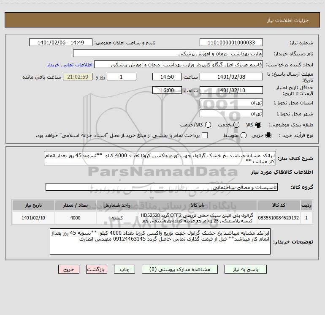Click the کیسه unit cell
Image resolution: width=325 pixels, height=315 pixels.
[x=117, y=218]
